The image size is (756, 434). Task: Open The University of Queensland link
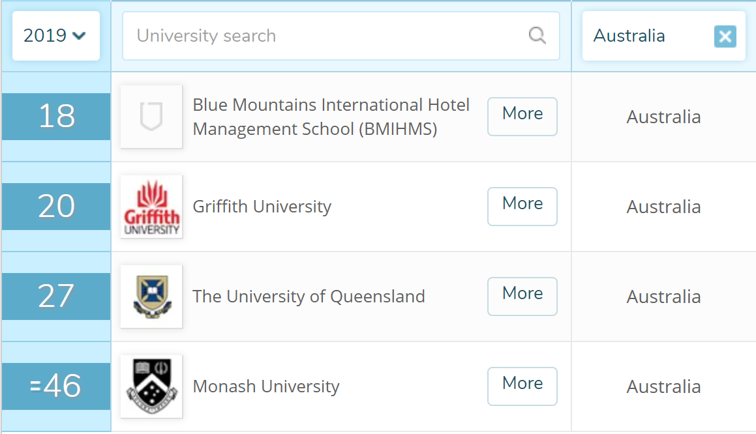(x=309, y=297)
